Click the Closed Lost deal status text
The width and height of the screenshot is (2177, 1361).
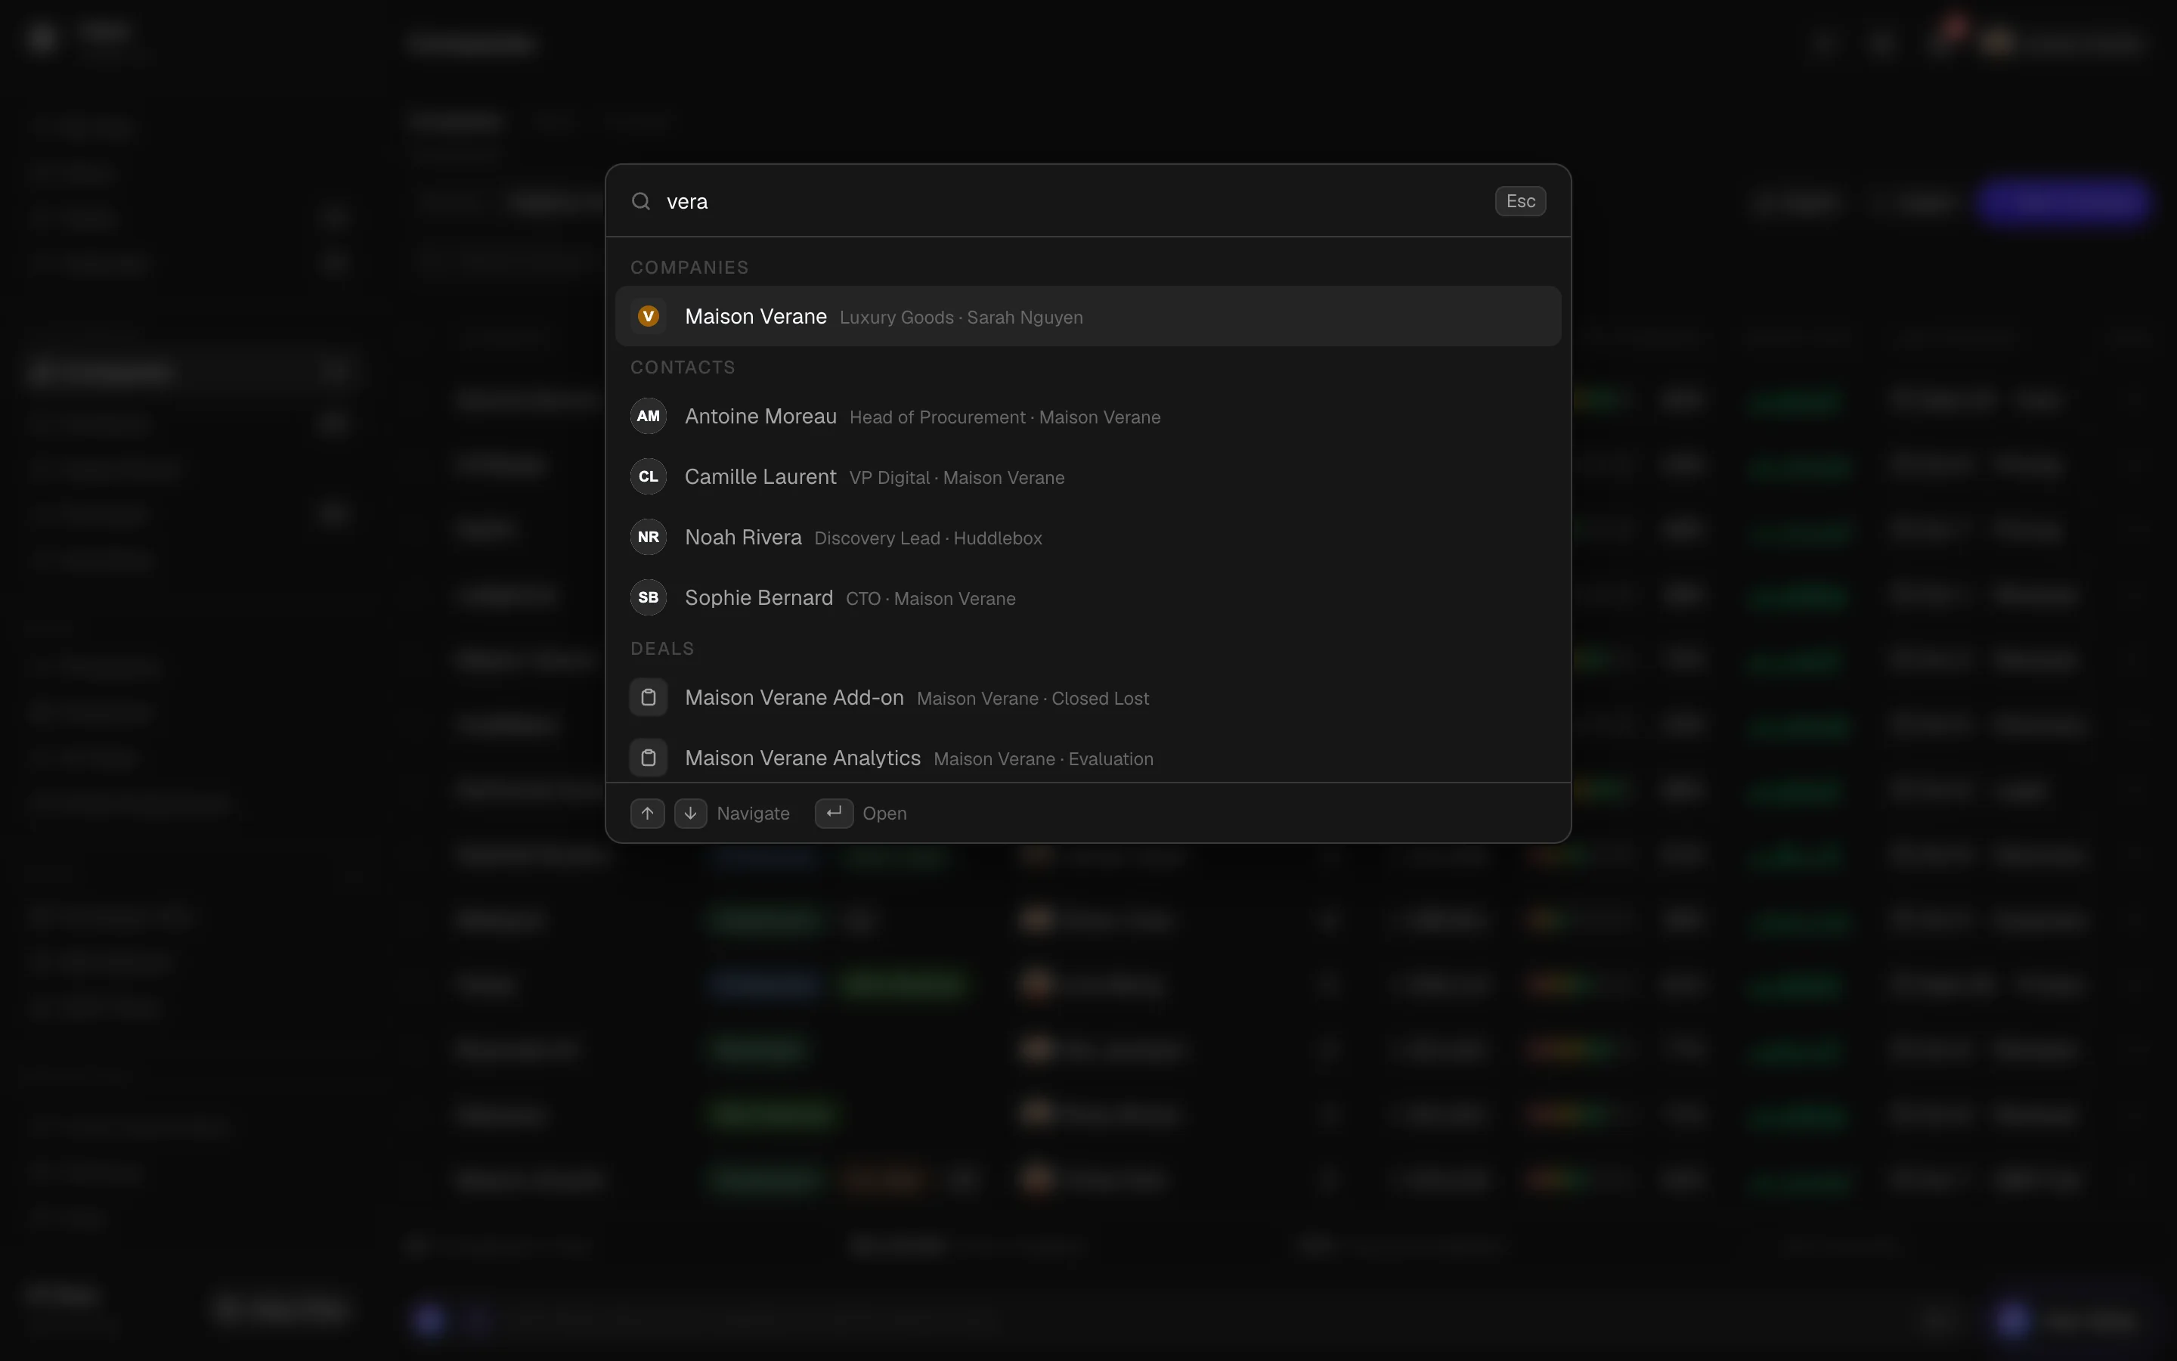1100,699
